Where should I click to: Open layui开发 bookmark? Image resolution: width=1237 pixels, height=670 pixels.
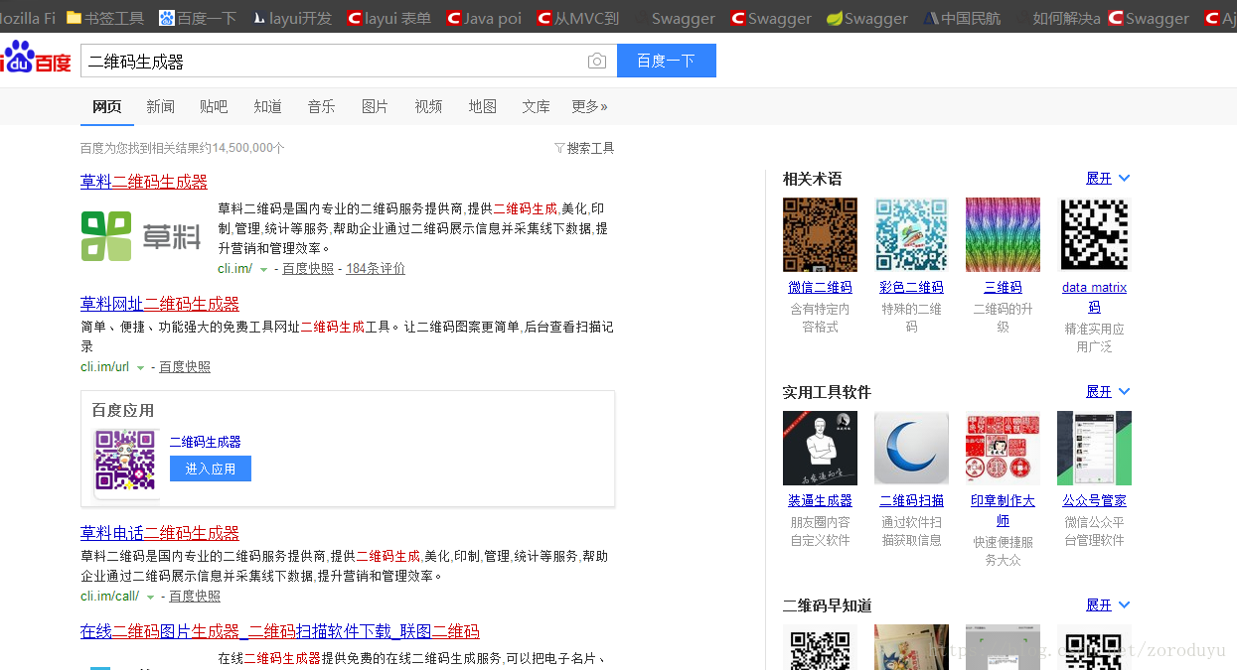click(x=292, y=18)
